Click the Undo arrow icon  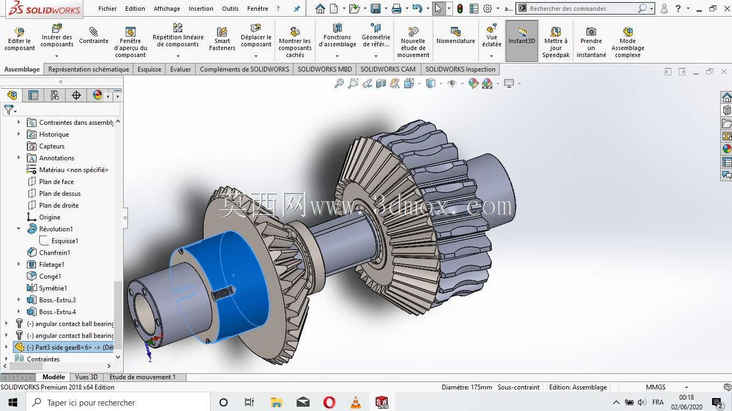[x=418, y=9]
